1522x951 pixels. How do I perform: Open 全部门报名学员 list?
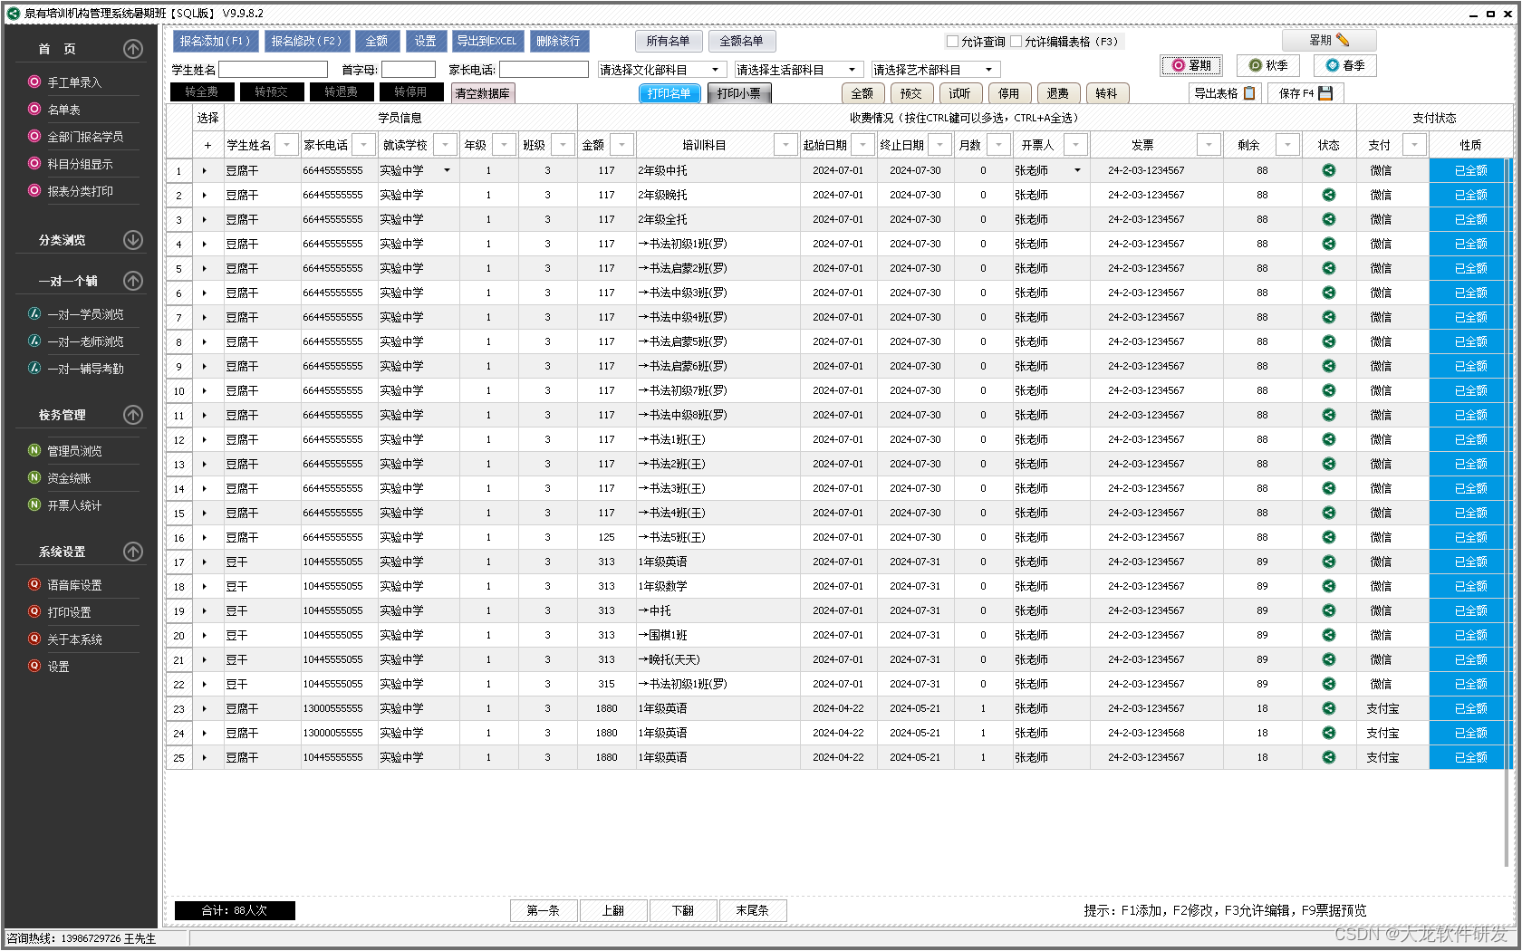85,137
